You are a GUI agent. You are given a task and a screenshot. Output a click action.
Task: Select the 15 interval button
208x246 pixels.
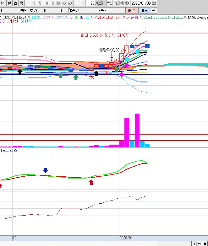tap(52, 3)
